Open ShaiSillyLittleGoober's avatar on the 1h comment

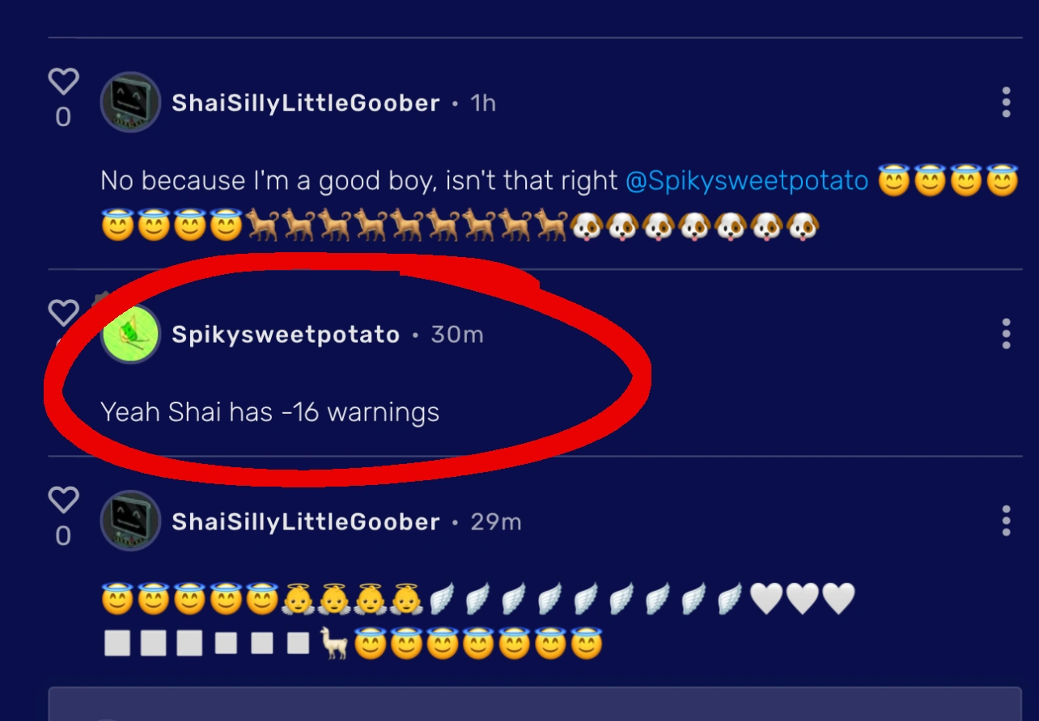(130, 103)
